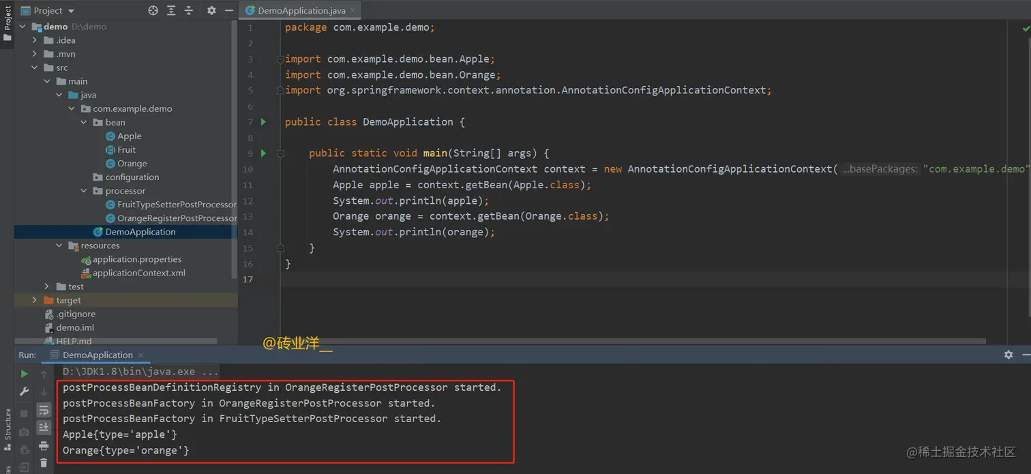Open Run panel settings gear
1031x474 pixels.
click(1008, 355)
